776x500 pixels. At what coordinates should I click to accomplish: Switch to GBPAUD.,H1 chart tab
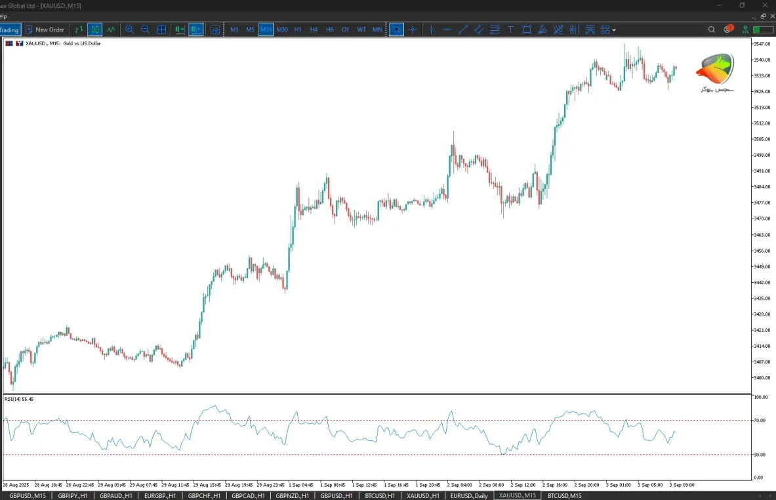116,495
